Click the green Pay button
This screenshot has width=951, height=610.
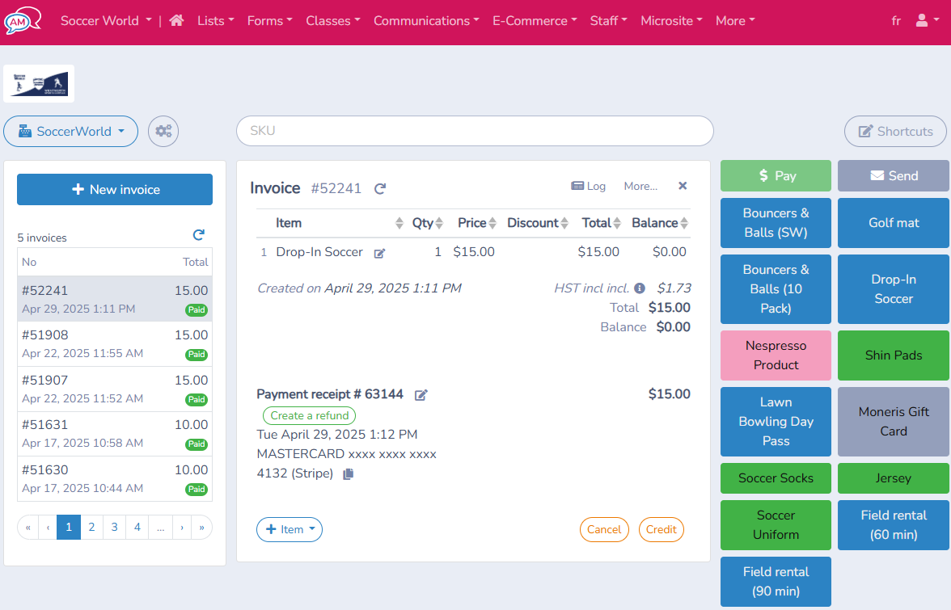[x=776, y=175]
